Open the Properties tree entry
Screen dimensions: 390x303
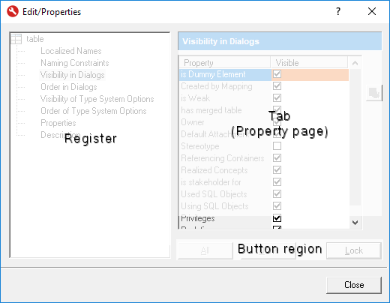pyautogui.click(x=58, y=123)
